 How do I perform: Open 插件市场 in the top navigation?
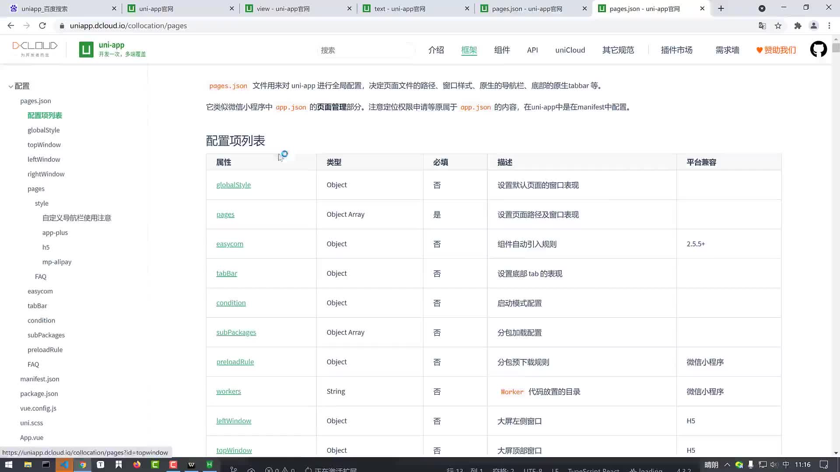[x=676, y=50]
